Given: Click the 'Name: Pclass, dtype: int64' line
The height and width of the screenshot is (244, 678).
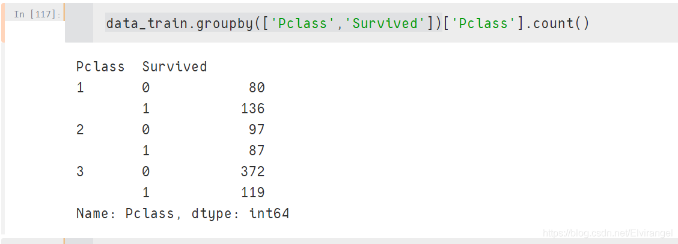Looking at the screenshot, I should (x=183, y=213).
